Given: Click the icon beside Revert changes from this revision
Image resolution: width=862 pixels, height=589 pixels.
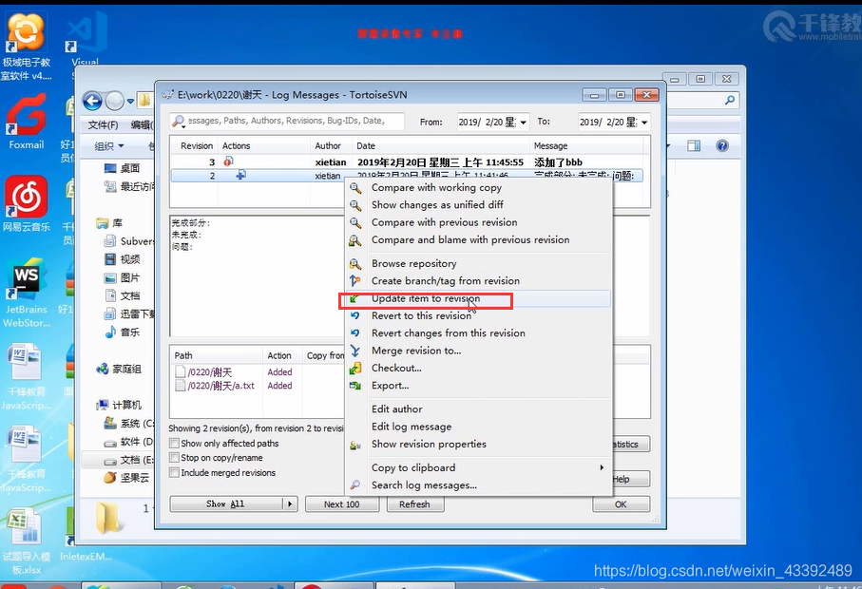Looking at the screenshot, I should [355, 333].
